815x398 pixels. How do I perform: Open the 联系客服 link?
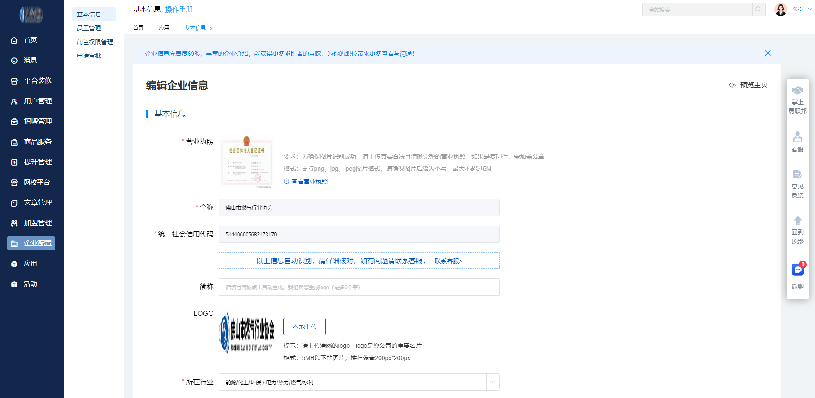[448, 261]
